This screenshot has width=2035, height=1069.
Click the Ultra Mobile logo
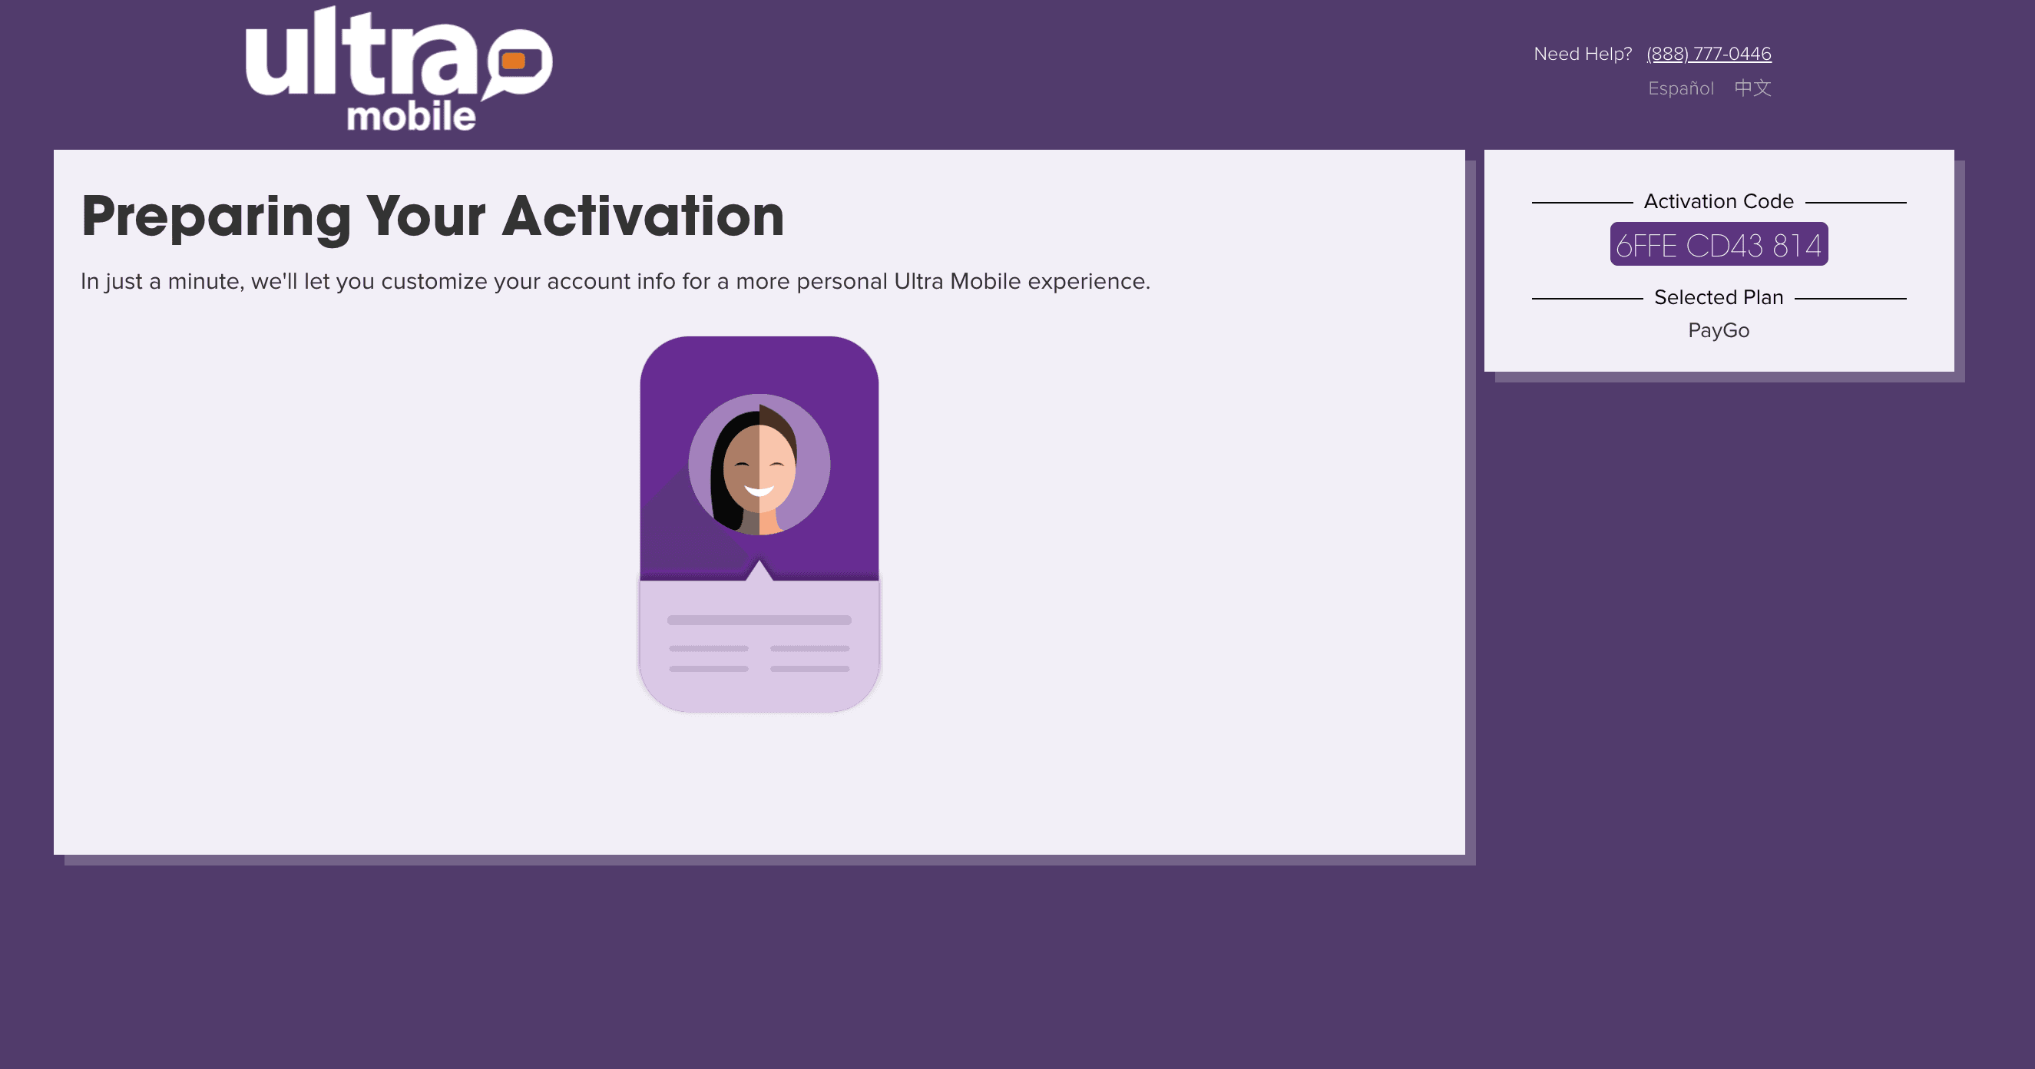(399, 69)
